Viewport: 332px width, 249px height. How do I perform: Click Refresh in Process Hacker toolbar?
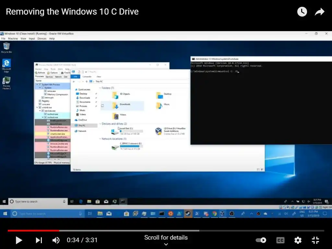tap(40, 73)
